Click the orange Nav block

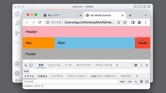click(38, 43)
